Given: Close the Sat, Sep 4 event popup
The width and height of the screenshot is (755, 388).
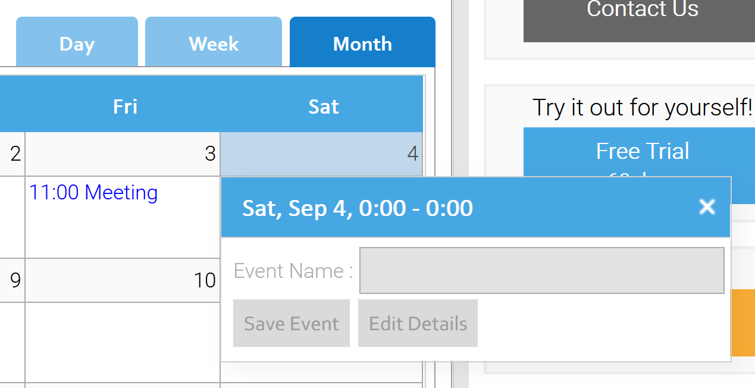Looking at the screenshot, I should (706, 206).
